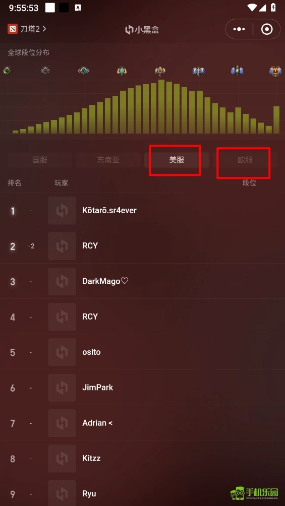
Task: Close mini program via circle target icon
Action: (267, 29)
